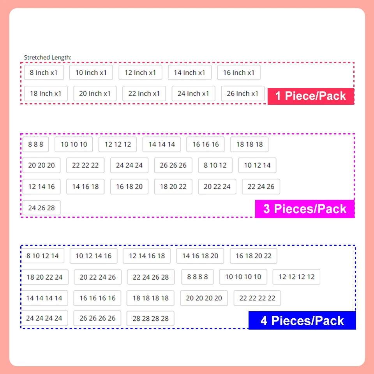
Task: Choose the 26 26 26 three-piece option
Action: point(173,165)
